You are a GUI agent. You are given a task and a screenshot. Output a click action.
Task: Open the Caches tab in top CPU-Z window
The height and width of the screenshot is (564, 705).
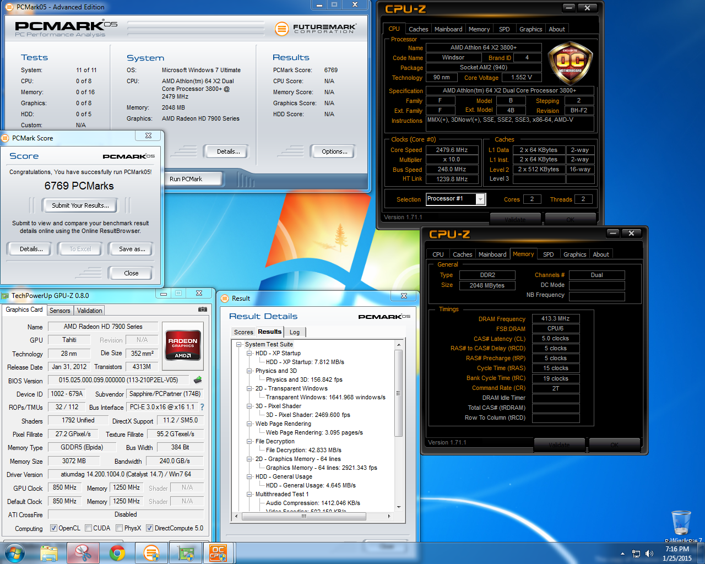point(419,29)
